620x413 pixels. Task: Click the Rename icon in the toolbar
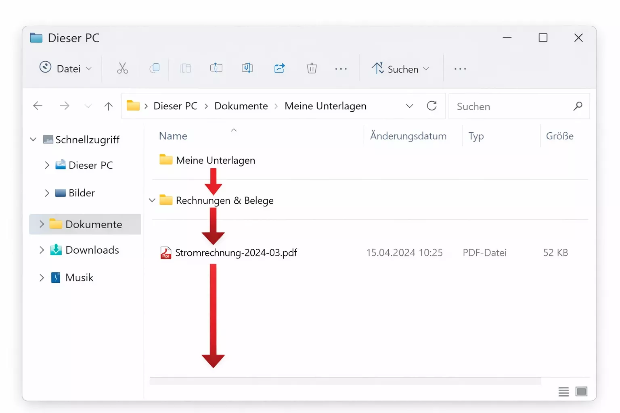click(x=216, y=68)
